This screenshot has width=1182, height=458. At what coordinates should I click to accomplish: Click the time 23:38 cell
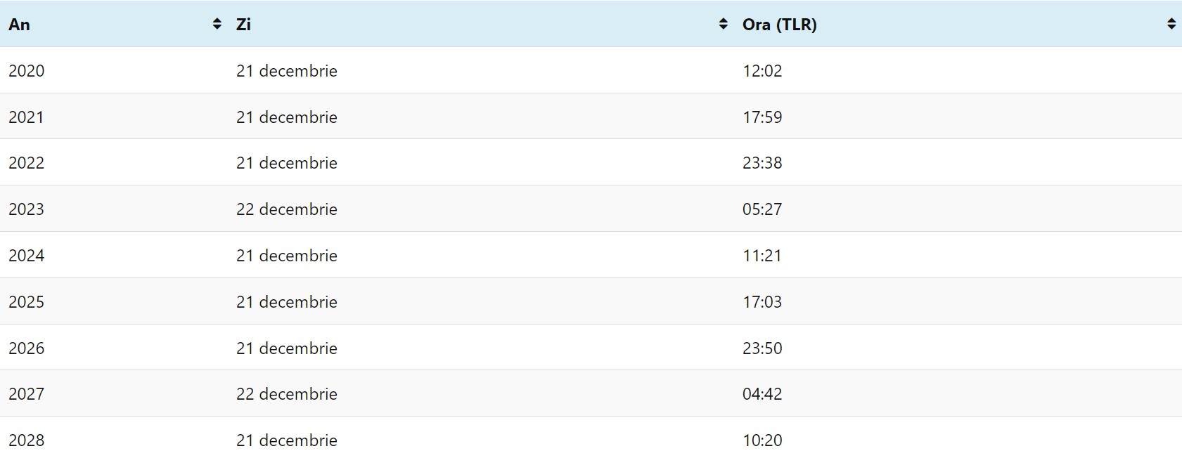(762, 163)
